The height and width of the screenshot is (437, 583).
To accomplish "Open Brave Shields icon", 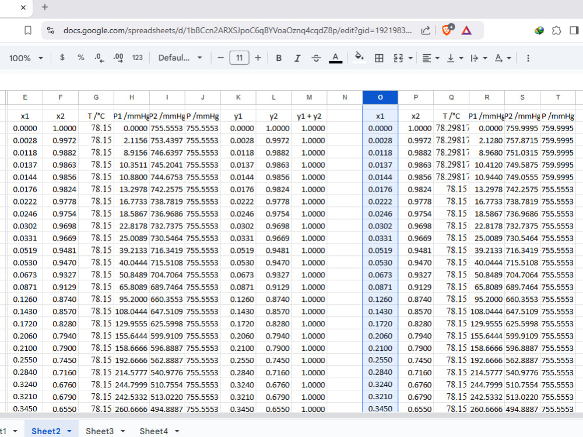I will 447,30.
